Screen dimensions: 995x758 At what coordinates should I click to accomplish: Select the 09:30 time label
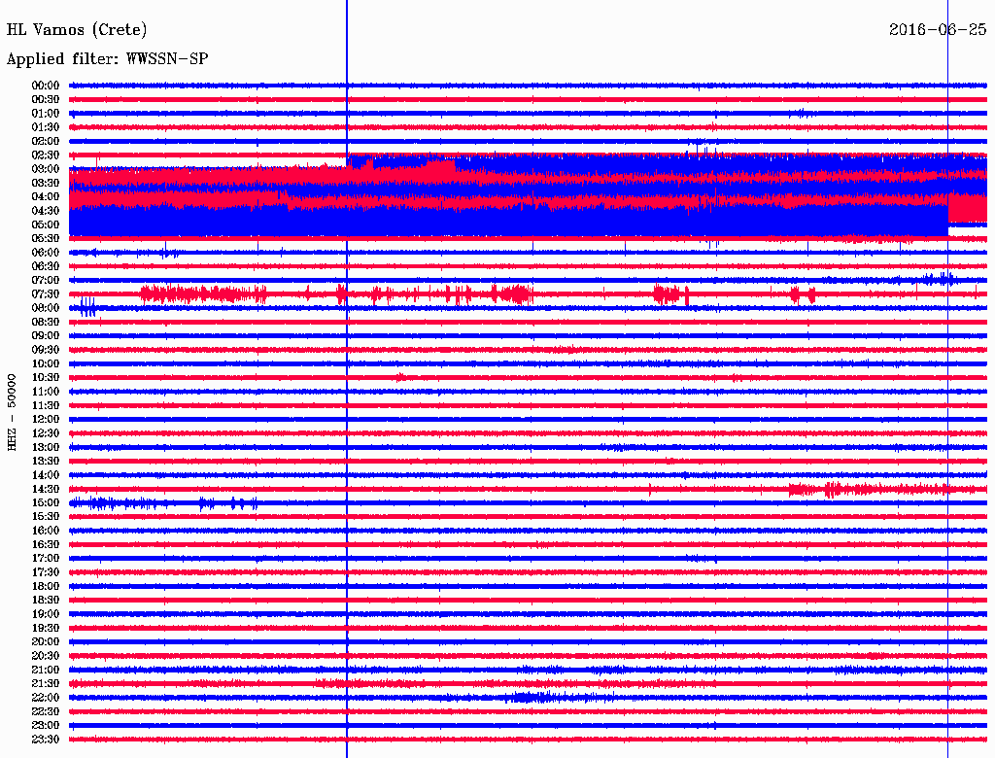click(46, 350)
